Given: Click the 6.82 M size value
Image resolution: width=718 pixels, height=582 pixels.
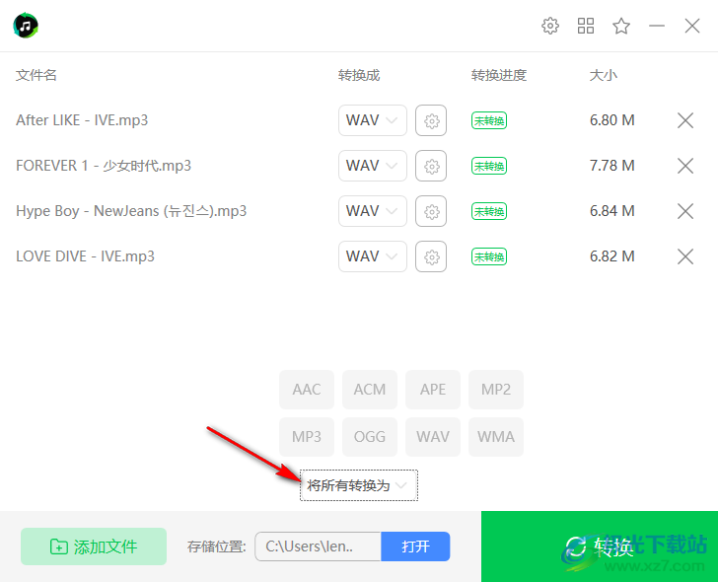Looking at the screenshot, I should point(612,256).
